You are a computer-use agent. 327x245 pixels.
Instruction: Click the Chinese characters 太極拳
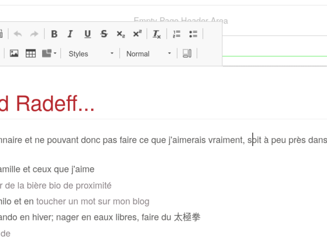pyautogui.click(x=187, y=217)
